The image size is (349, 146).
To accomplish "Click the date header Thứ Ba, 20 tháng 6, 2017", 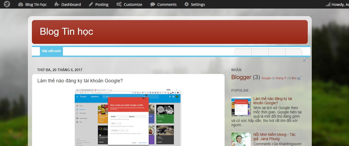I will coord(60,70).
